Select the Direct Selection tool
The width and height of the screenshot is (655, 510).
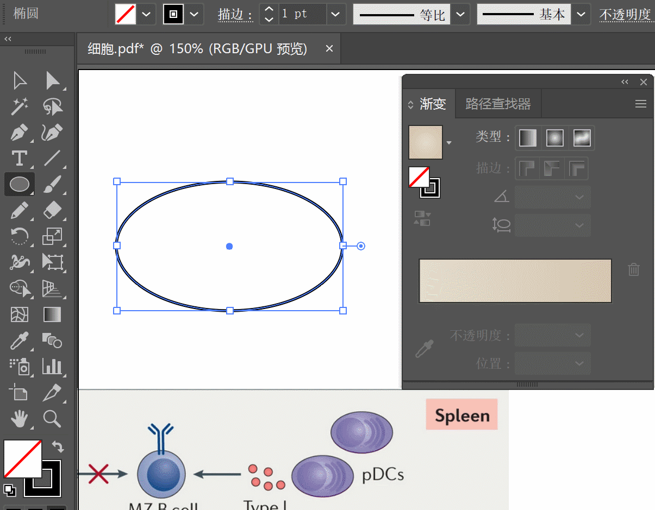[x=53, y=81]
